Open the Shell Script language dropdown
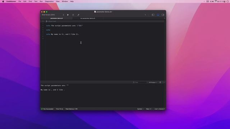Image resolution: width=230 pixels, height=129 pixels. tap(53, 15)
